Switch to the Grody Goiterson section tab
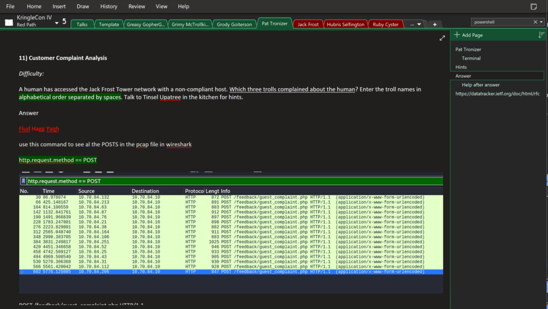Screen dimensions: 548x309 [x=234, y=24]
